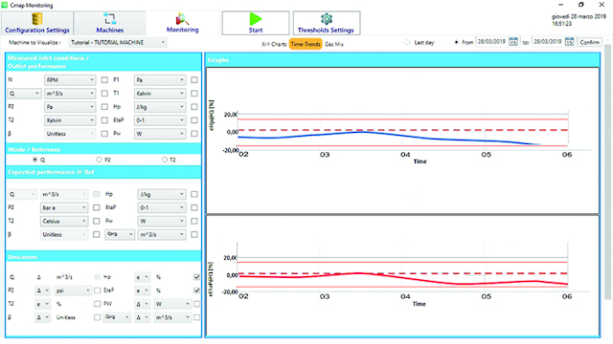Open the Machine to Visualize dropdown

coord(118,42)
